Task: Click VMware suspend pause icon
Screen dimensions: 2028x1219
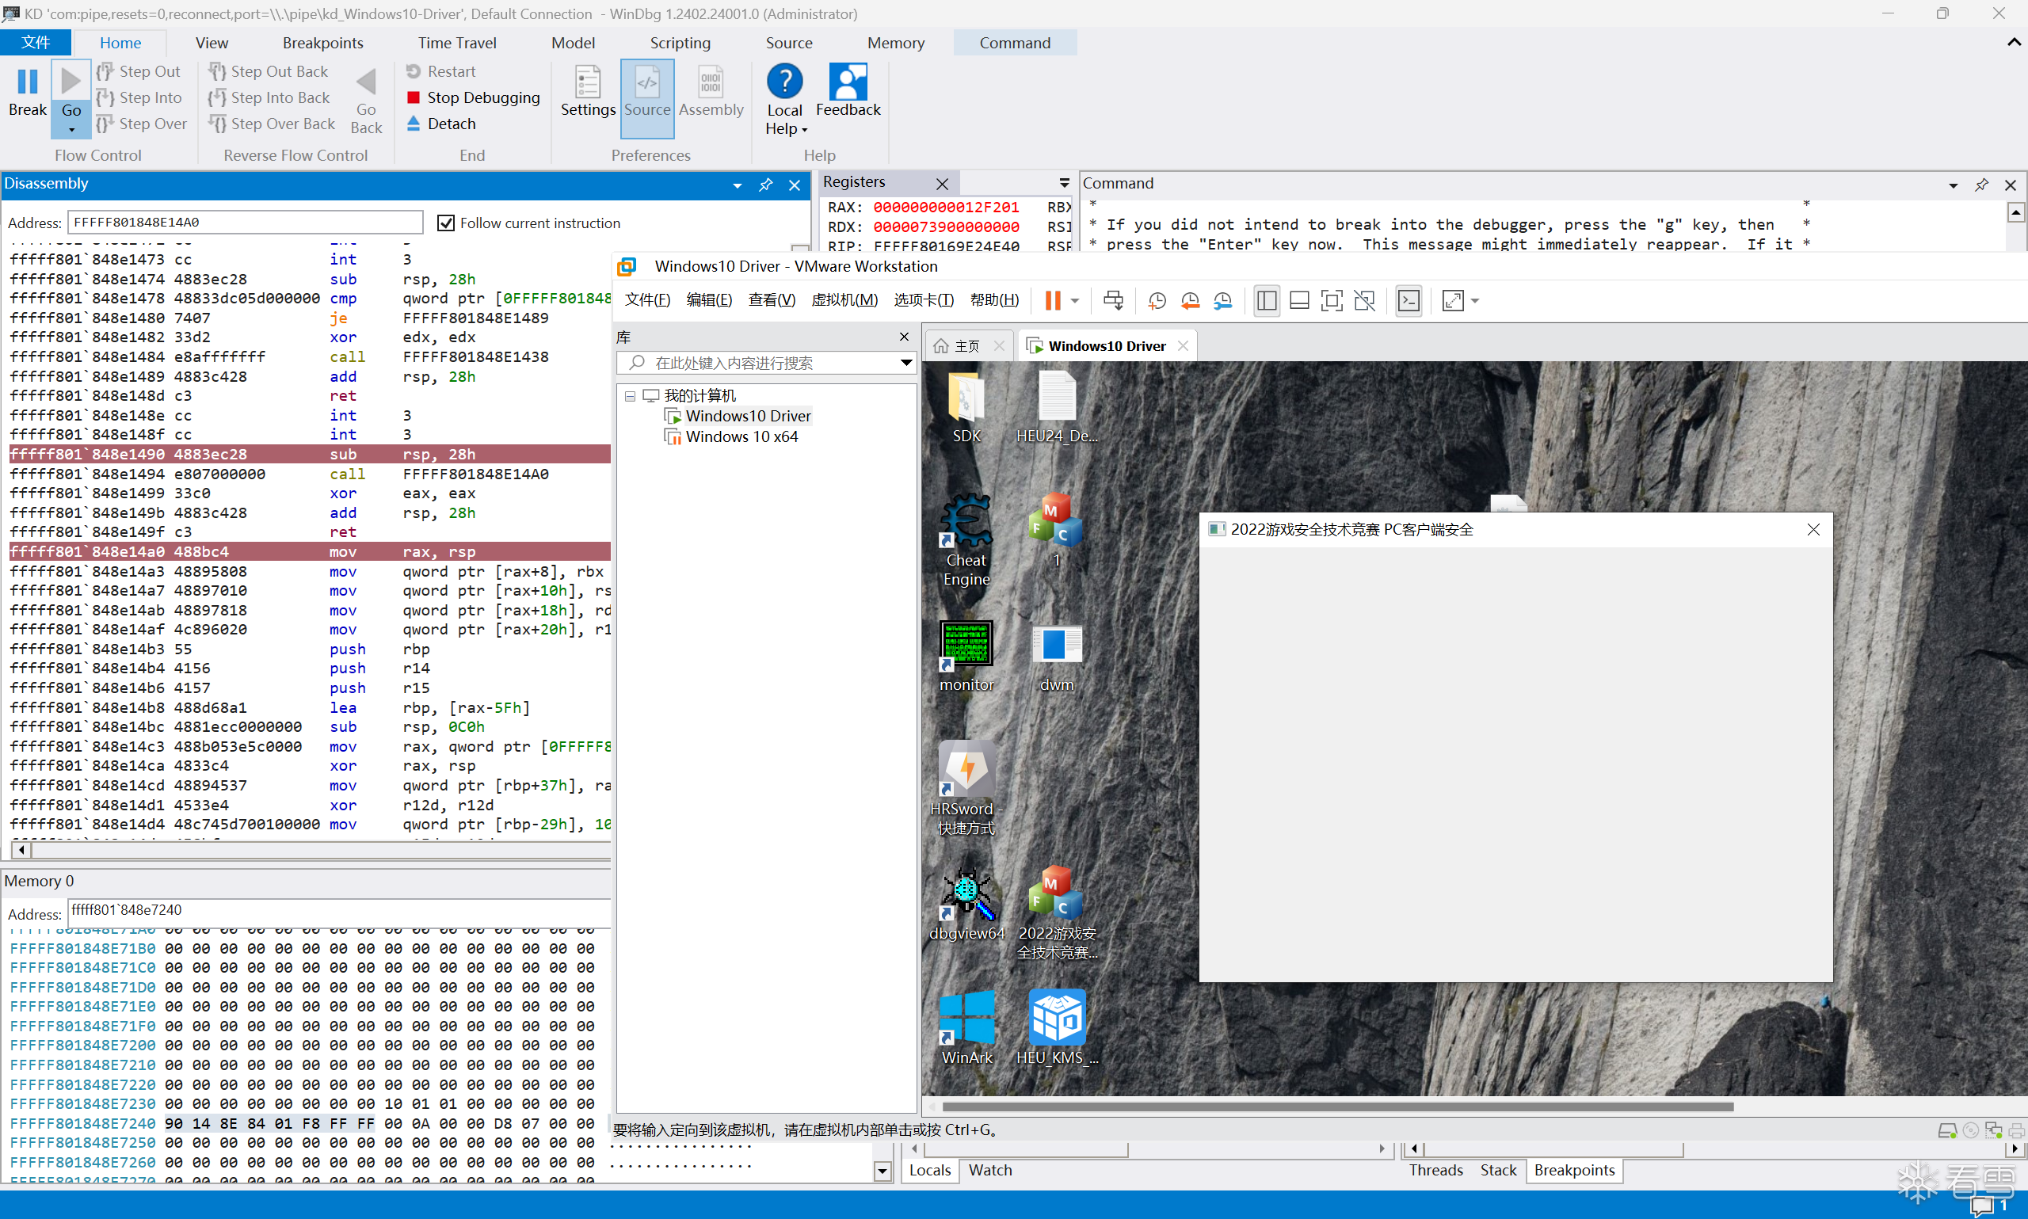Action: click(x=1052, y=301)
